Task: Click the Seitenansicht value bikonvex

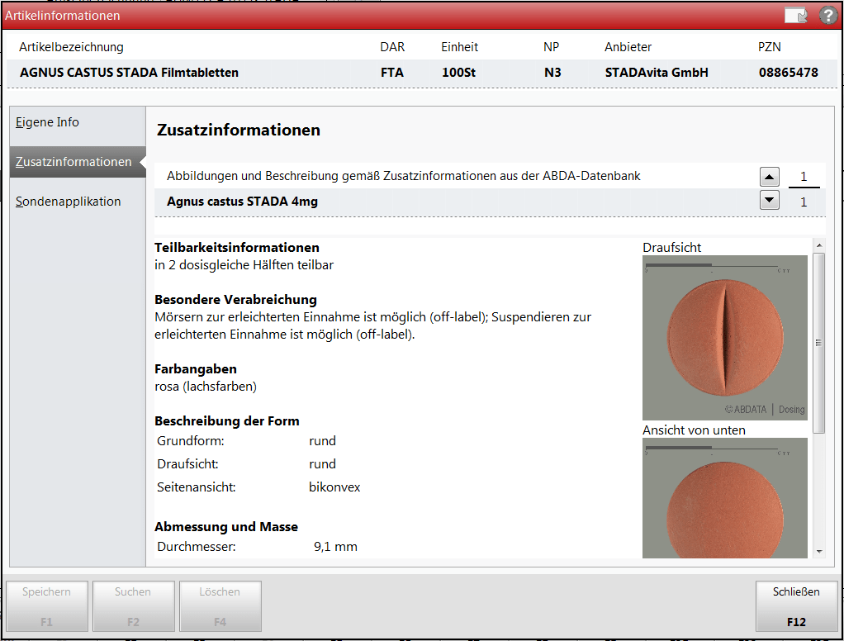Action: click(334, 487)
